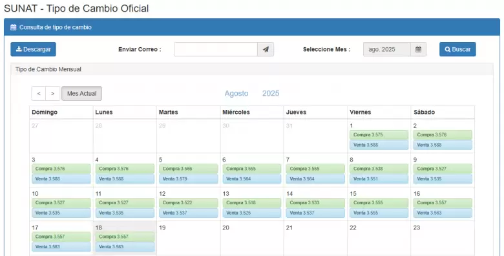Select Compra 3.555 on day 7
504x256 pixels.
[315, 169]
